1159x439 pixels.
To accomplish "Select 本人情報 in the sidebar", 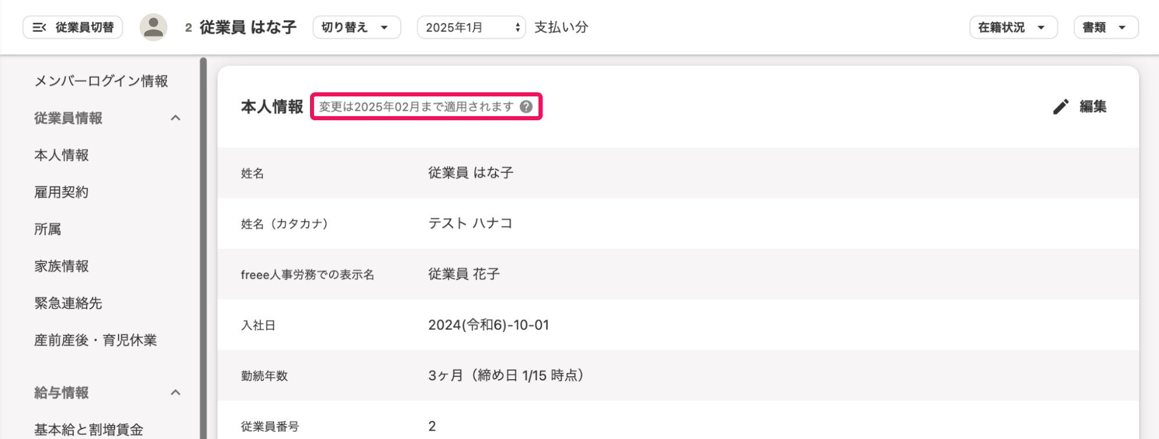I will pyautogui.click(x=62, y=155).
